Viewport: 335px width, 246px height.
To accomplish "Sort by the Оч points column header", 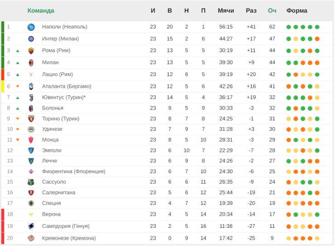I will (272, 11).
